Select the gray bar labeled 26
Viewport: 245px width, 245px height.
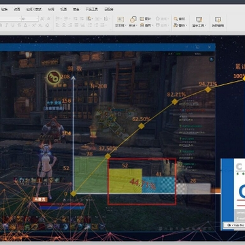pos(193,189)
